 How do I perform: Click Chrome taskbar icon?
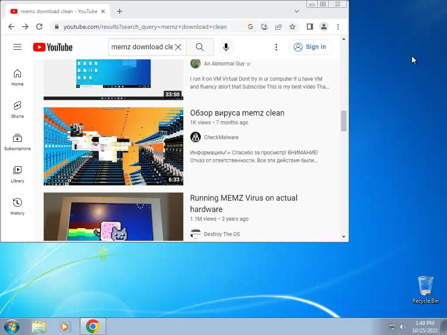tap(93, 326)
